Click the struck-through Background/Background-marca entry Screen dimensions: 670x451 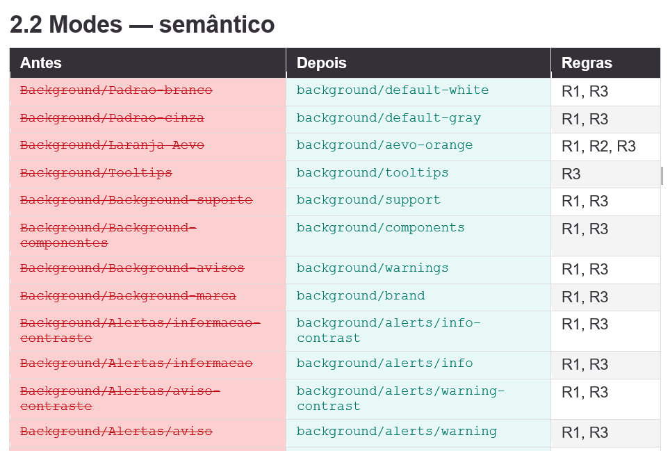click(128, 295)
